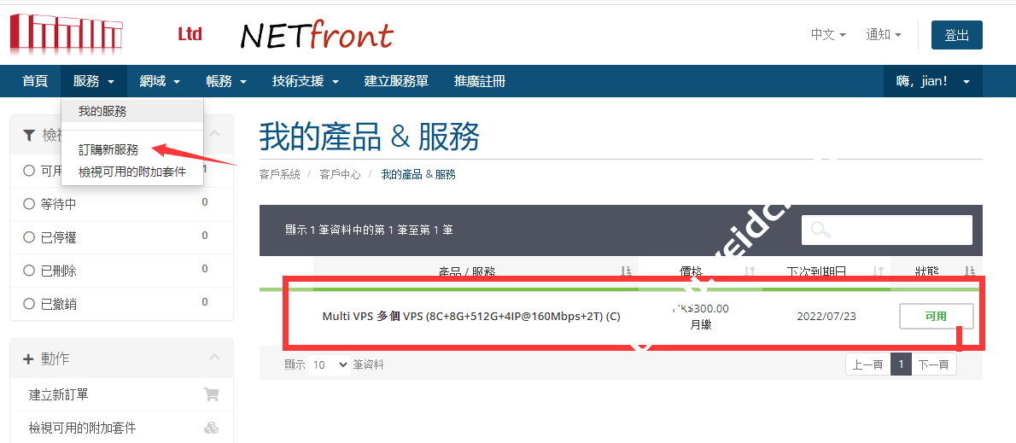Select the 可用 filter radio button
The height and width of the screenshot is (443, 1016).
(28, 171)
